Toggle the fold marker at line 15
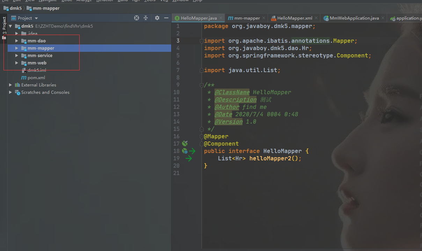This screenshot has height=251, width=422. pyautogui.click(x=202, y=129)
